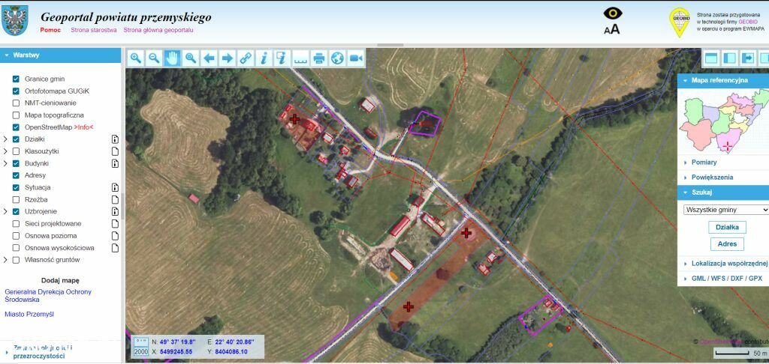Click the video camera icon
This screenshot has height=364, width=769.
[x=355, y=58]
